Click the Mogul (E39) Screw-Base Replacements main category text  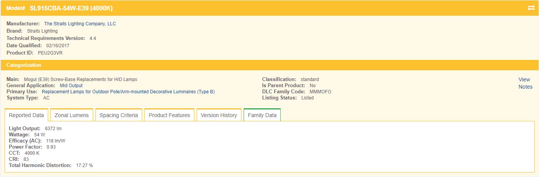click(80, 79)
